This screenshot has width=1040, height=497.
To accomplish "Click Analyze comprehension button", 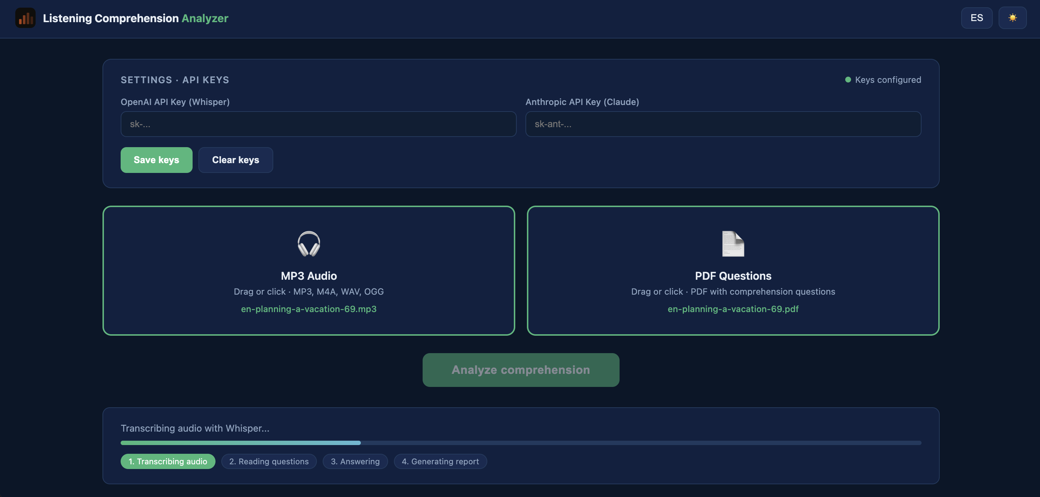I will [520, 370].
